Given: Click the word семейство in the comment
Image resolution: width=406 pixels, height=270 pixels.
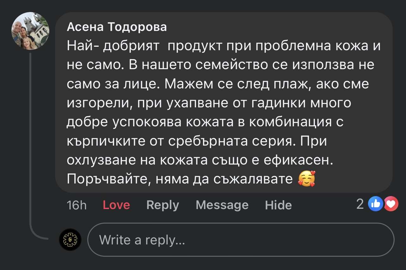Looking at the screenshot, I should point(234,65).
